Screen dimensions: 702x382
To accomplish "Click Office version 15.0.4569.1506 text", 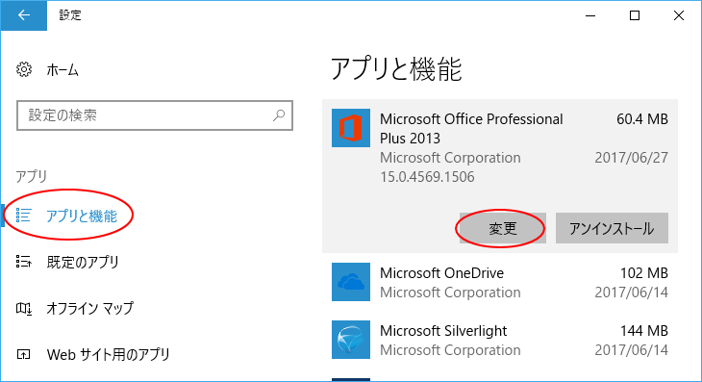I will tap(427, 177).
